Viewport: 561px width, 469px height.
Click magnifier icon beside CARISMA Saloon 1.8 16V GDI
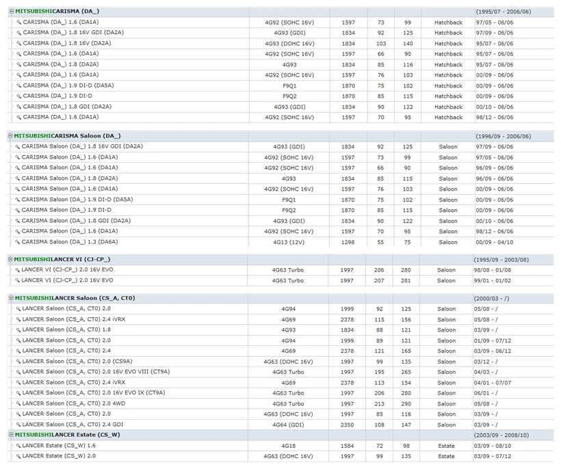(17, 147)
